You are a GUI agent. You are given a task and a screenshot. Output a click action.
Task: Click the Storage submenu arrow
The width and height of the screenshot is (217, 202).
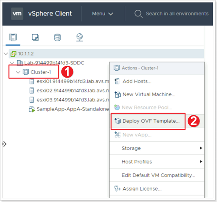201,148
